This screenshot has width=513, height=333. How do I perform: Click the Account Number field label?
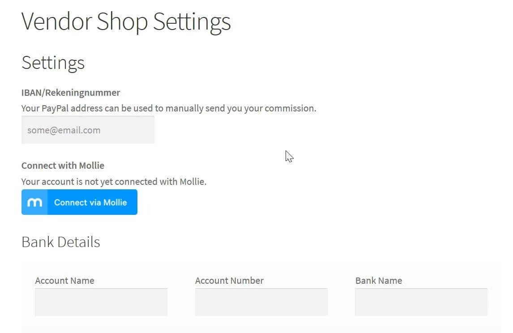coord(229,280)
